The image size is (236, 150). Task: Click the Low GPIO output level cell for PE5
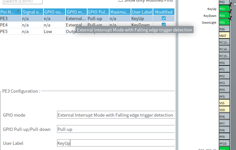(54, 31)
